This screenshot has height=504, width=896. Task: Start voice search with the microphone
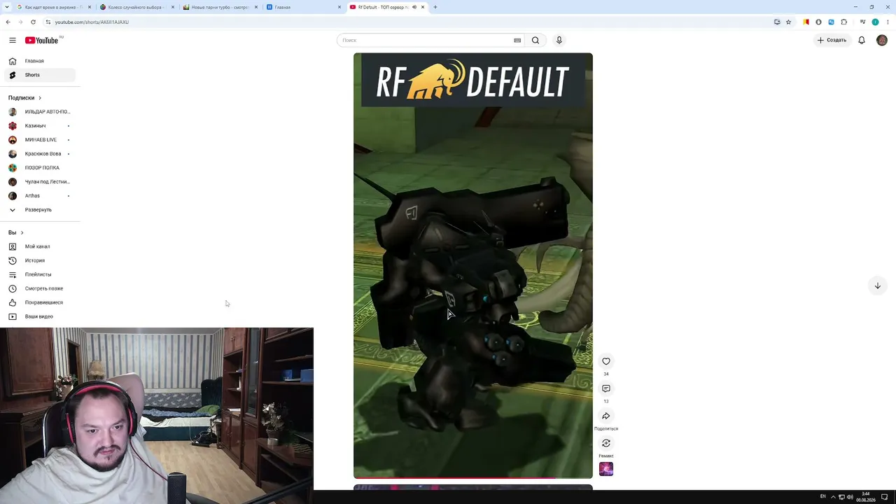[x=559, y=41]
